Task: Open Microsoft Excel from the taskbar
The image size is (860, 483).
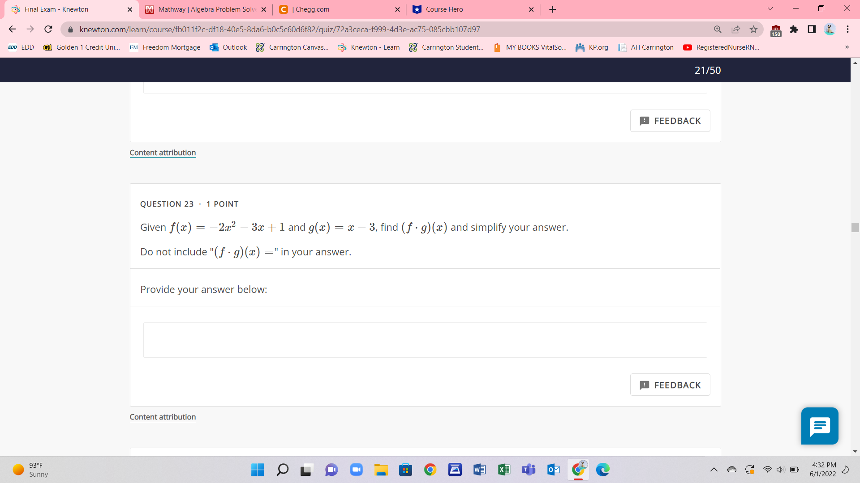Action: pos(504,470)
